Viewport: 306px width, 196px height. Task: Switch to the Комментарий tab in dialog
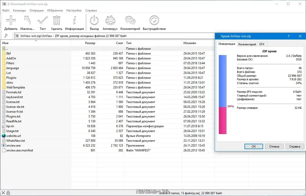(x=247, y=44)
